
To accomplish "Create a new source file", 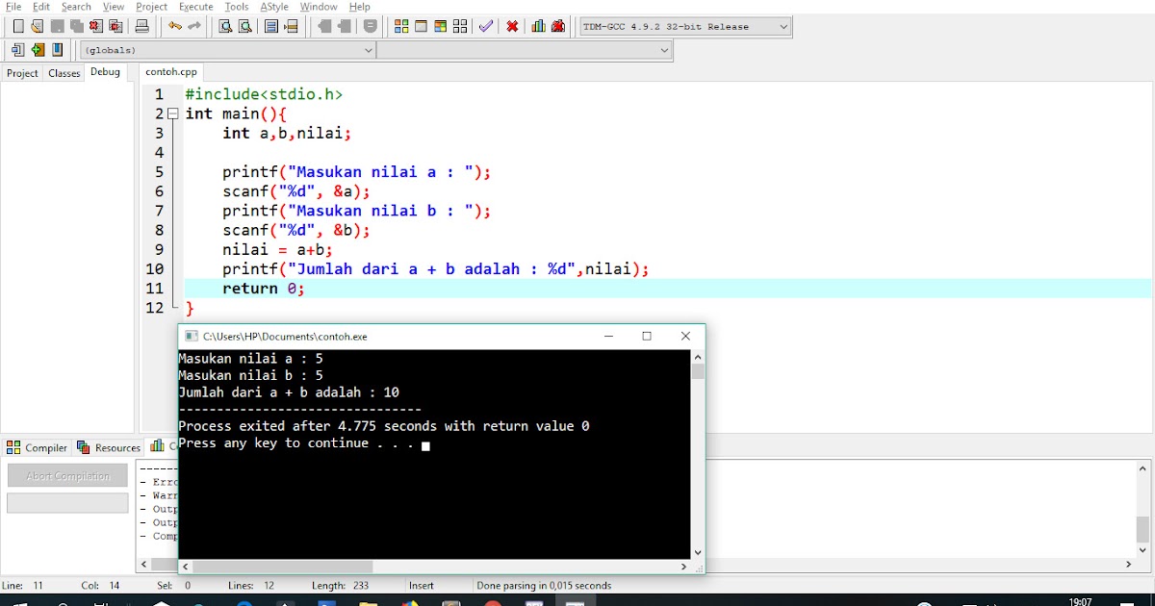I will click(x=16, y=26).
